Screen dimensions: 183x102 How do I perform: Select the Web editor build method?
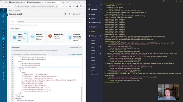19,37
